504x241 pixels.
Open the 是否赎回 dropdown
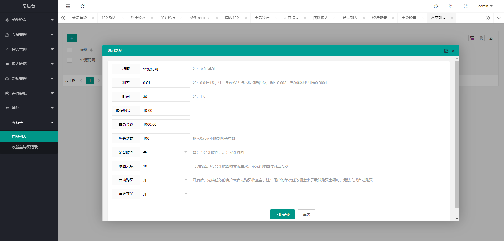click(165, 152)
